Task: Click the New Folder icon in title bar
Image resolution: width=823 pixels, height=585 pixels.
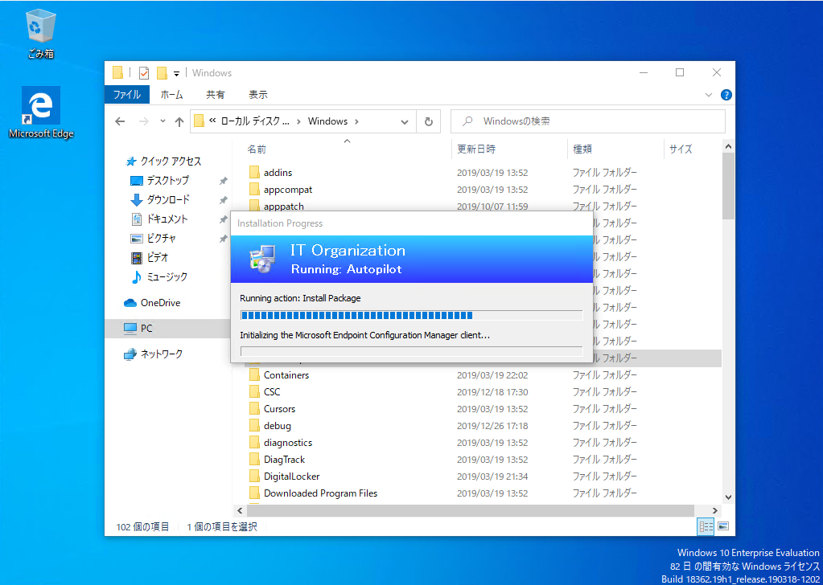Action: (163, 73)
